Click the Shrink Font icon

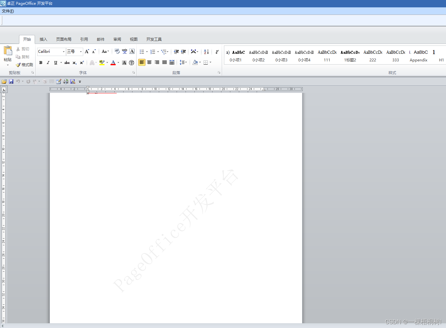[94, 52]
